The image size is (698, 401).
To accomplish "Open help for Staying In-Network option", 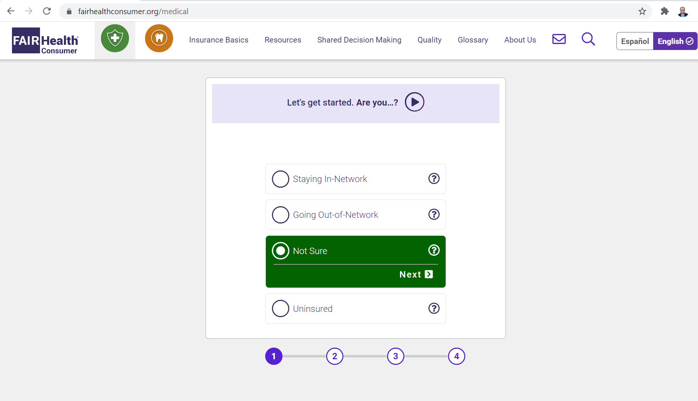I will 434,179.
